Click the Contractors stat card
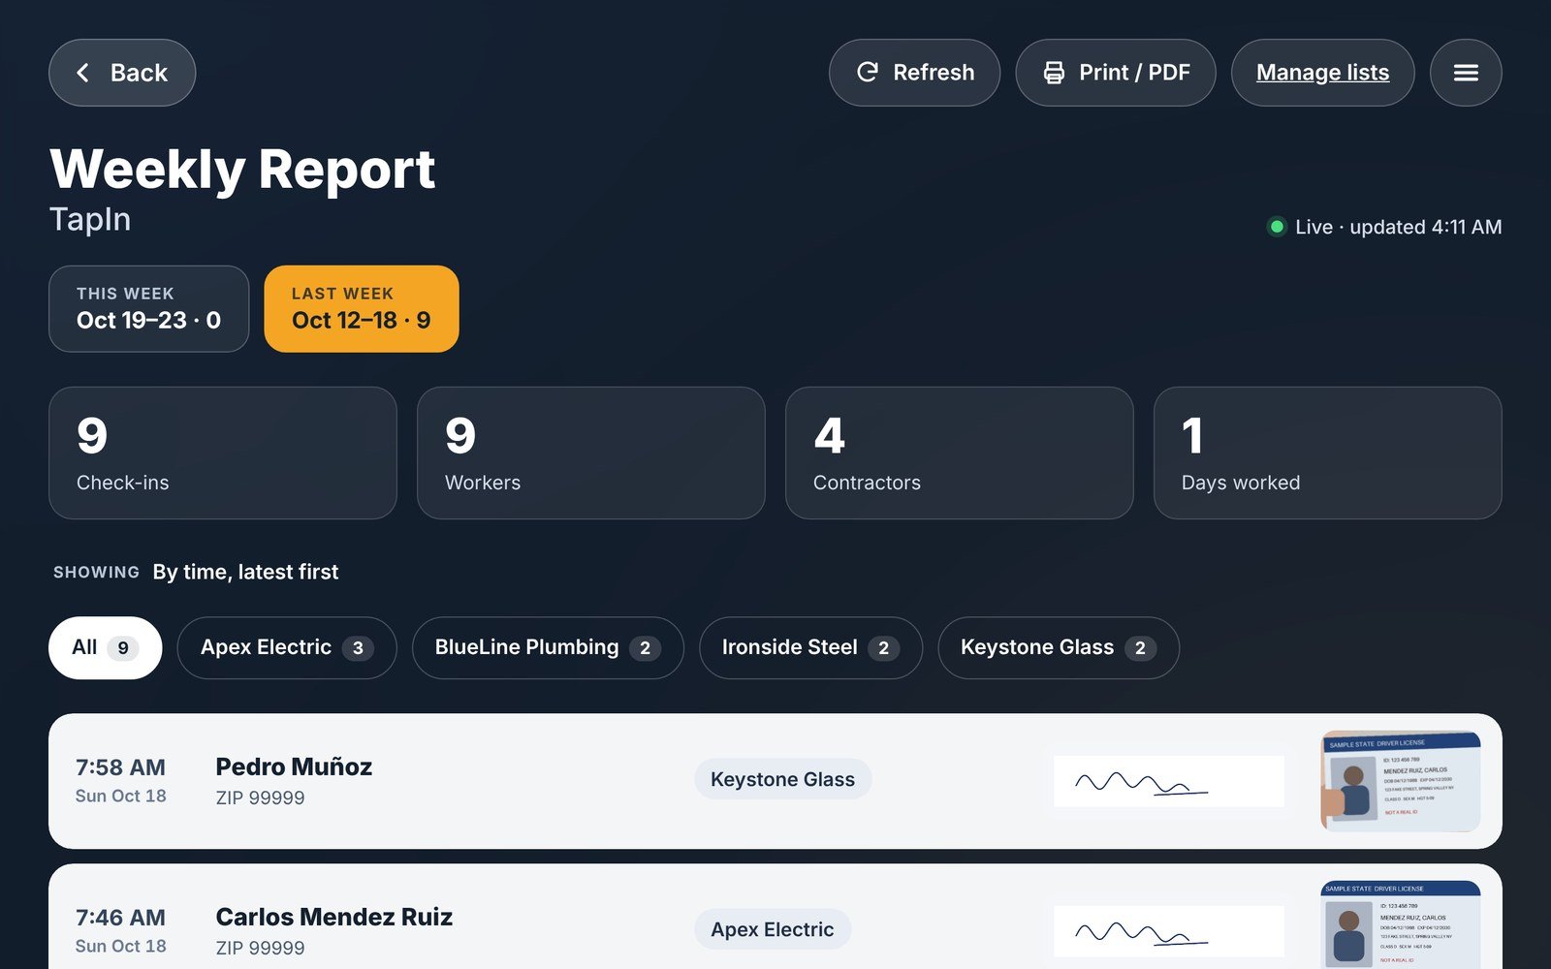This screenshot has width=1551, height=969. click(960, 453)
